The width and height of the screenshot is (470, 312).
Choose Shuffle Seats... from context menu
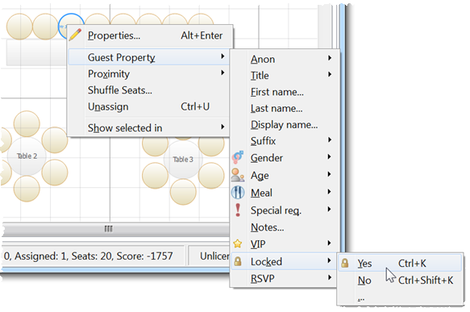(x=149, y=90)
